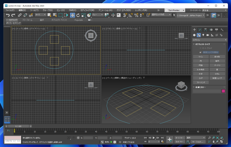Toggle the オート キー button
Viewport: 231px width, 147px height.
click(180, 138)
